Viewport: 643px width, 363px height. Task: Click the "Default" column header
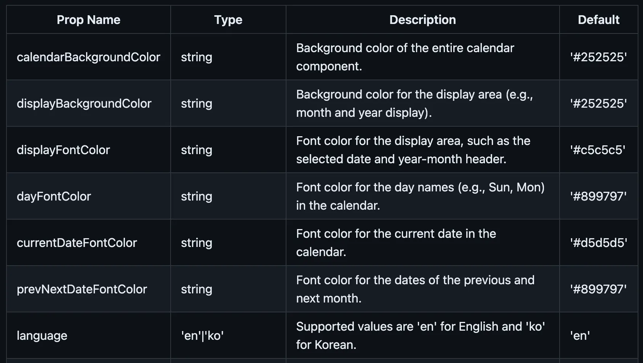tap(598, 20)
